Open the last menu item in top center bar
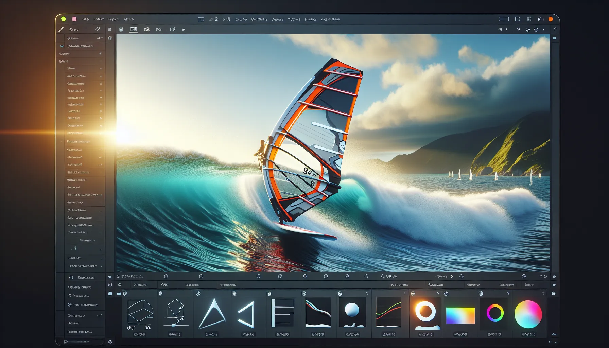 point(330,19)
